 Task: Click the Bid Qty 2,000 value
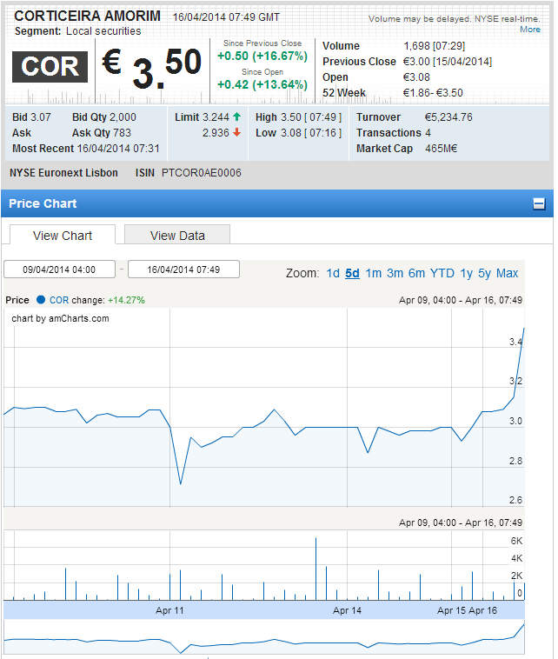[123, 116]
